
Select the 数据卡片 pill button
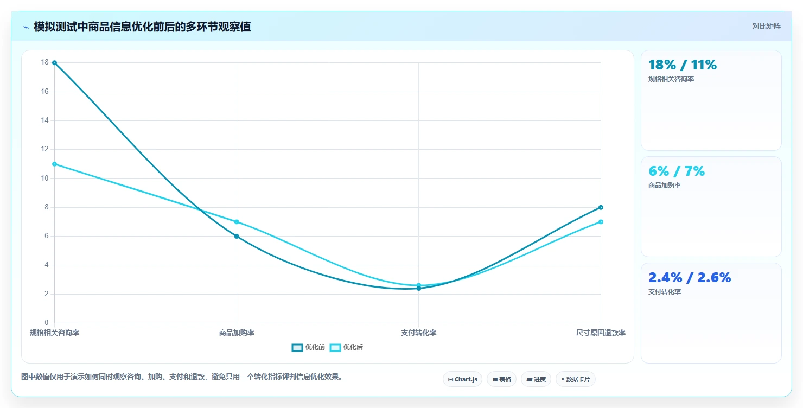click(575, 379)
